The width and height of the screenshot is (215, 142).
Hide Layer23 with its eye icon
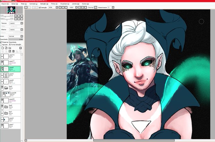[2, 100]
